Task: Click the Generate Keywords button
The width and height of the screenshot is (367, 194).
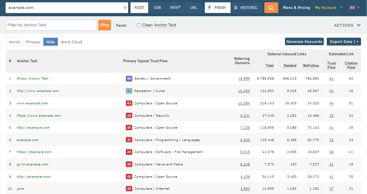Action: [x=304, y=42]
